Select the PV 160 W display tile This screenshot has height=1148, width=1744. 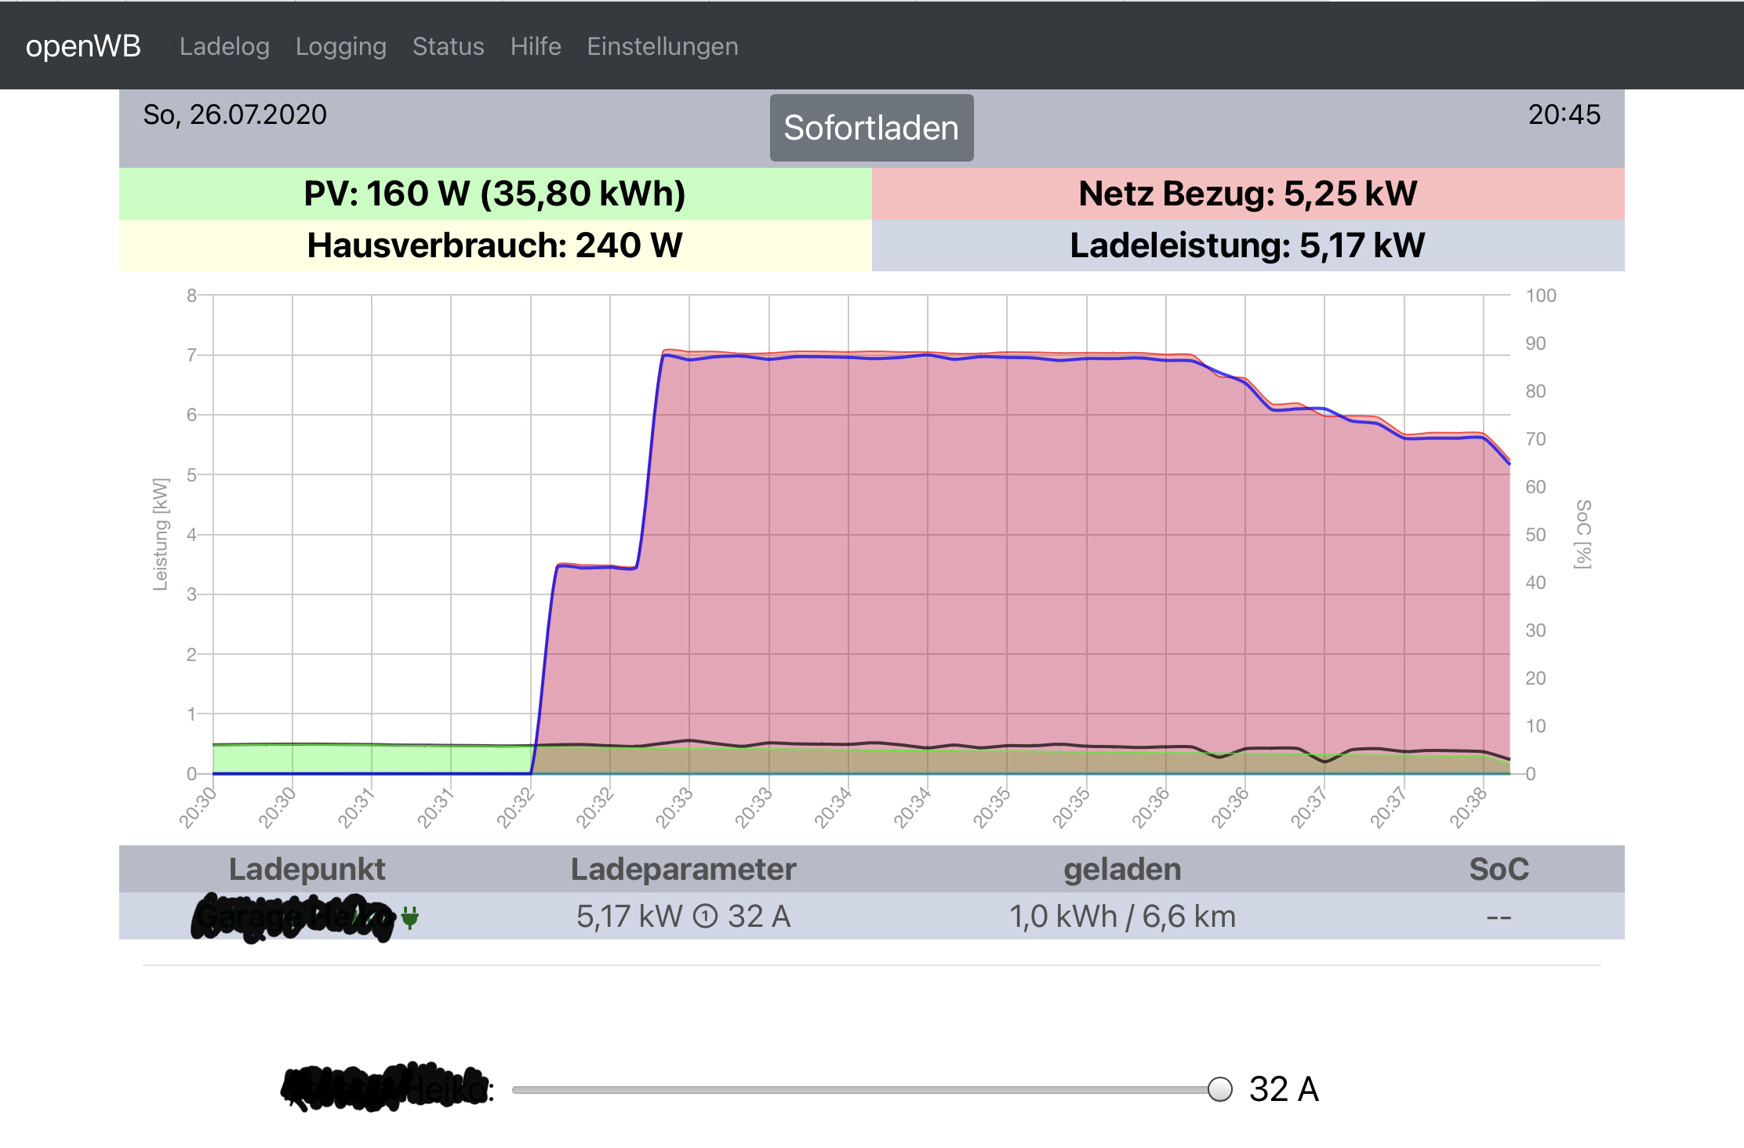(495, 194)
